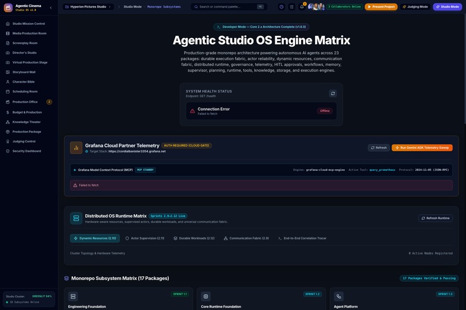
Task: Click the Production Office clapperboard icon
Action: click(8, 102)
